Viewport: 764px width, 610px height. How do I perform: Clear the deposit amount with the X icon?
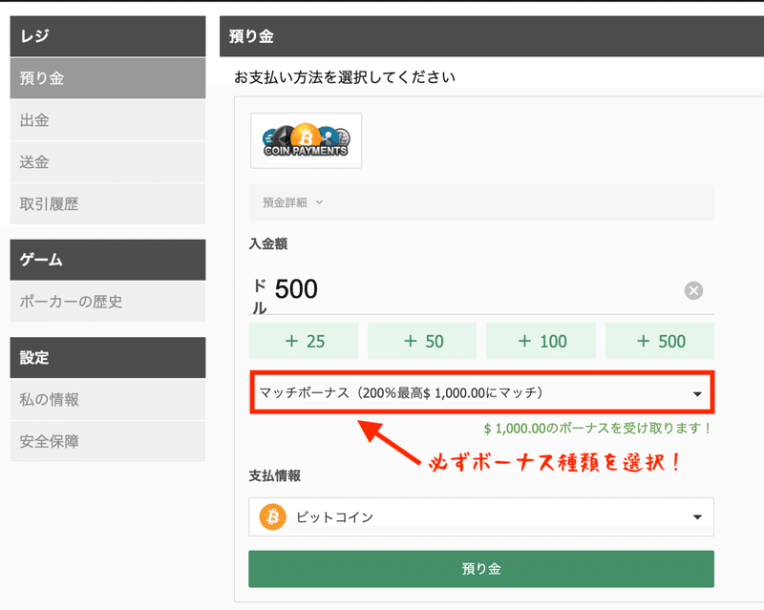coord(693,291)
